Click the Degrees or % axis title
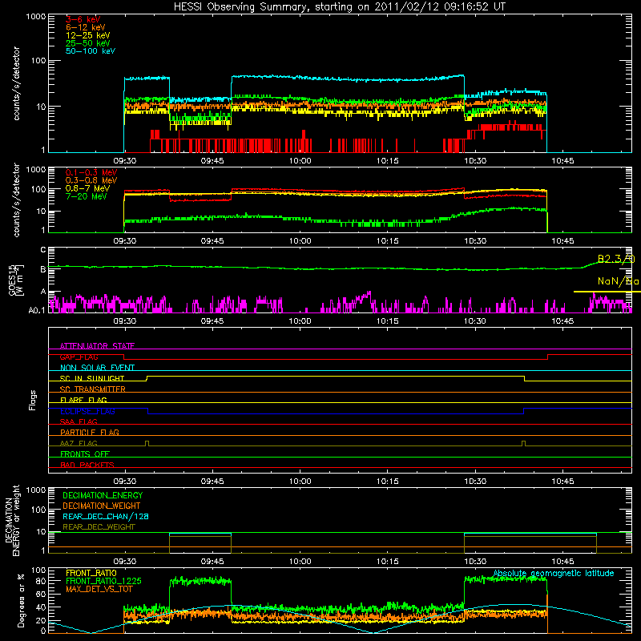This screenshot has width=641, height=641. point(21,600)
